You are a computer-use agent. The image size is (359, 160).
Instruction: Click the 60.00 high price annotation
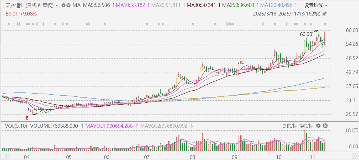coord(306,34)
